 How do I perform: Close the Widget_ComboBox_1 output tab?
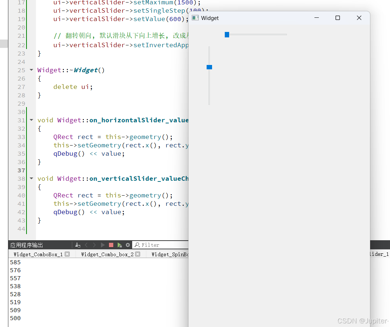pyautogui.click(x=67, y=254)
